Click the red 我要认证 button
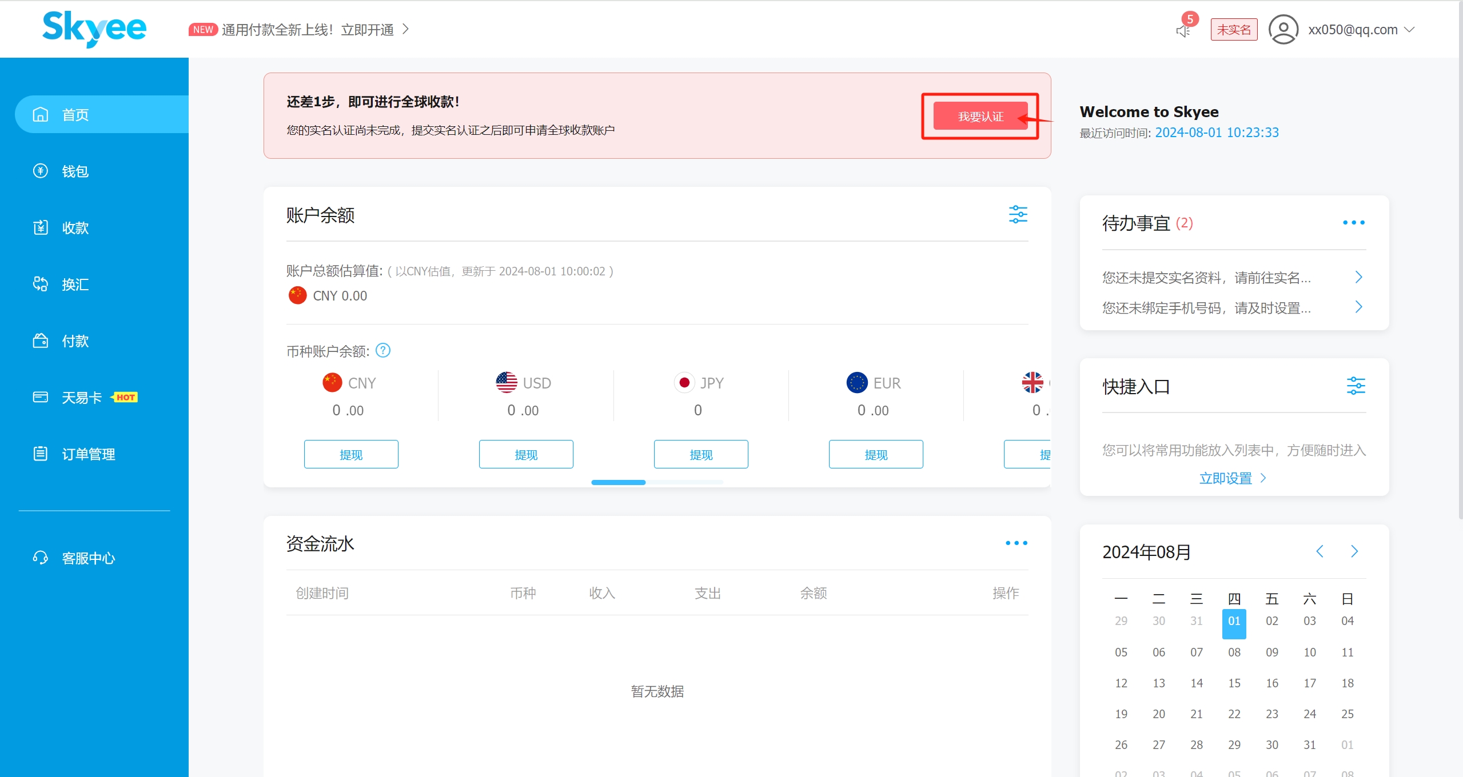 point(980,117)
